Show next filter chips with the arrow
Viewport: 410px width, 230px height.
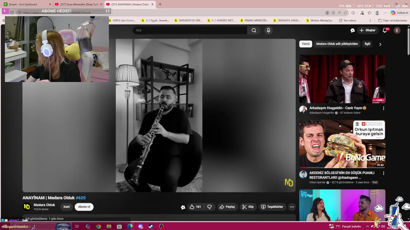click(x=380, y=44)
